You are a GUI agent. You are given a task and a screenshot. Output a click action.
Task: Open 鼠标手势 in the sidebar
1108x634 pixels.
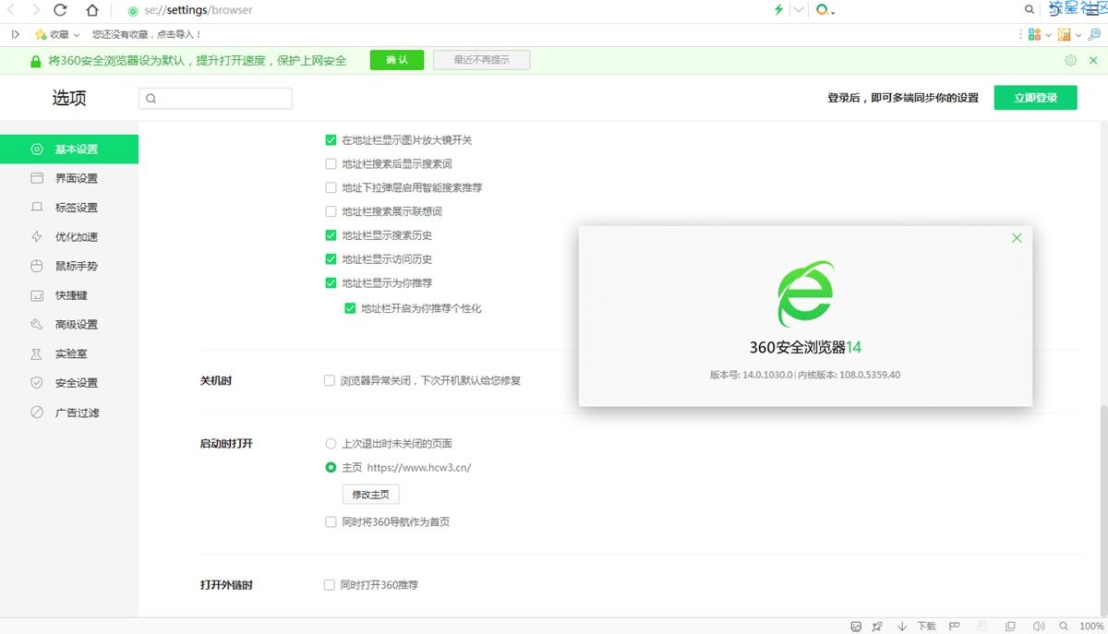pos(69,266)
